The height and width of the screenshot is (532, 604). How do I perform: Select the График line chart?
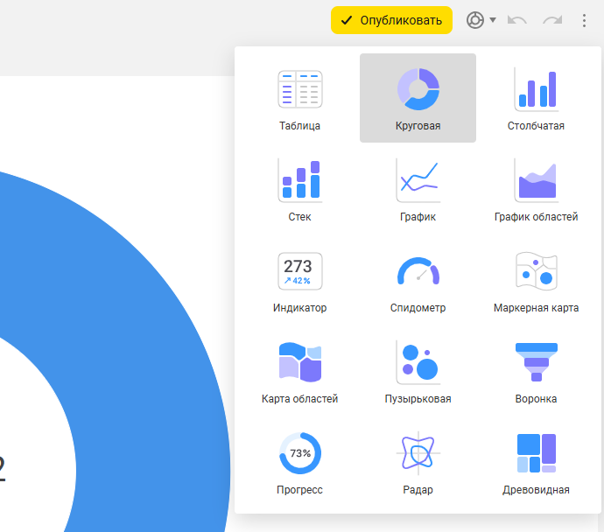point(418,189)
